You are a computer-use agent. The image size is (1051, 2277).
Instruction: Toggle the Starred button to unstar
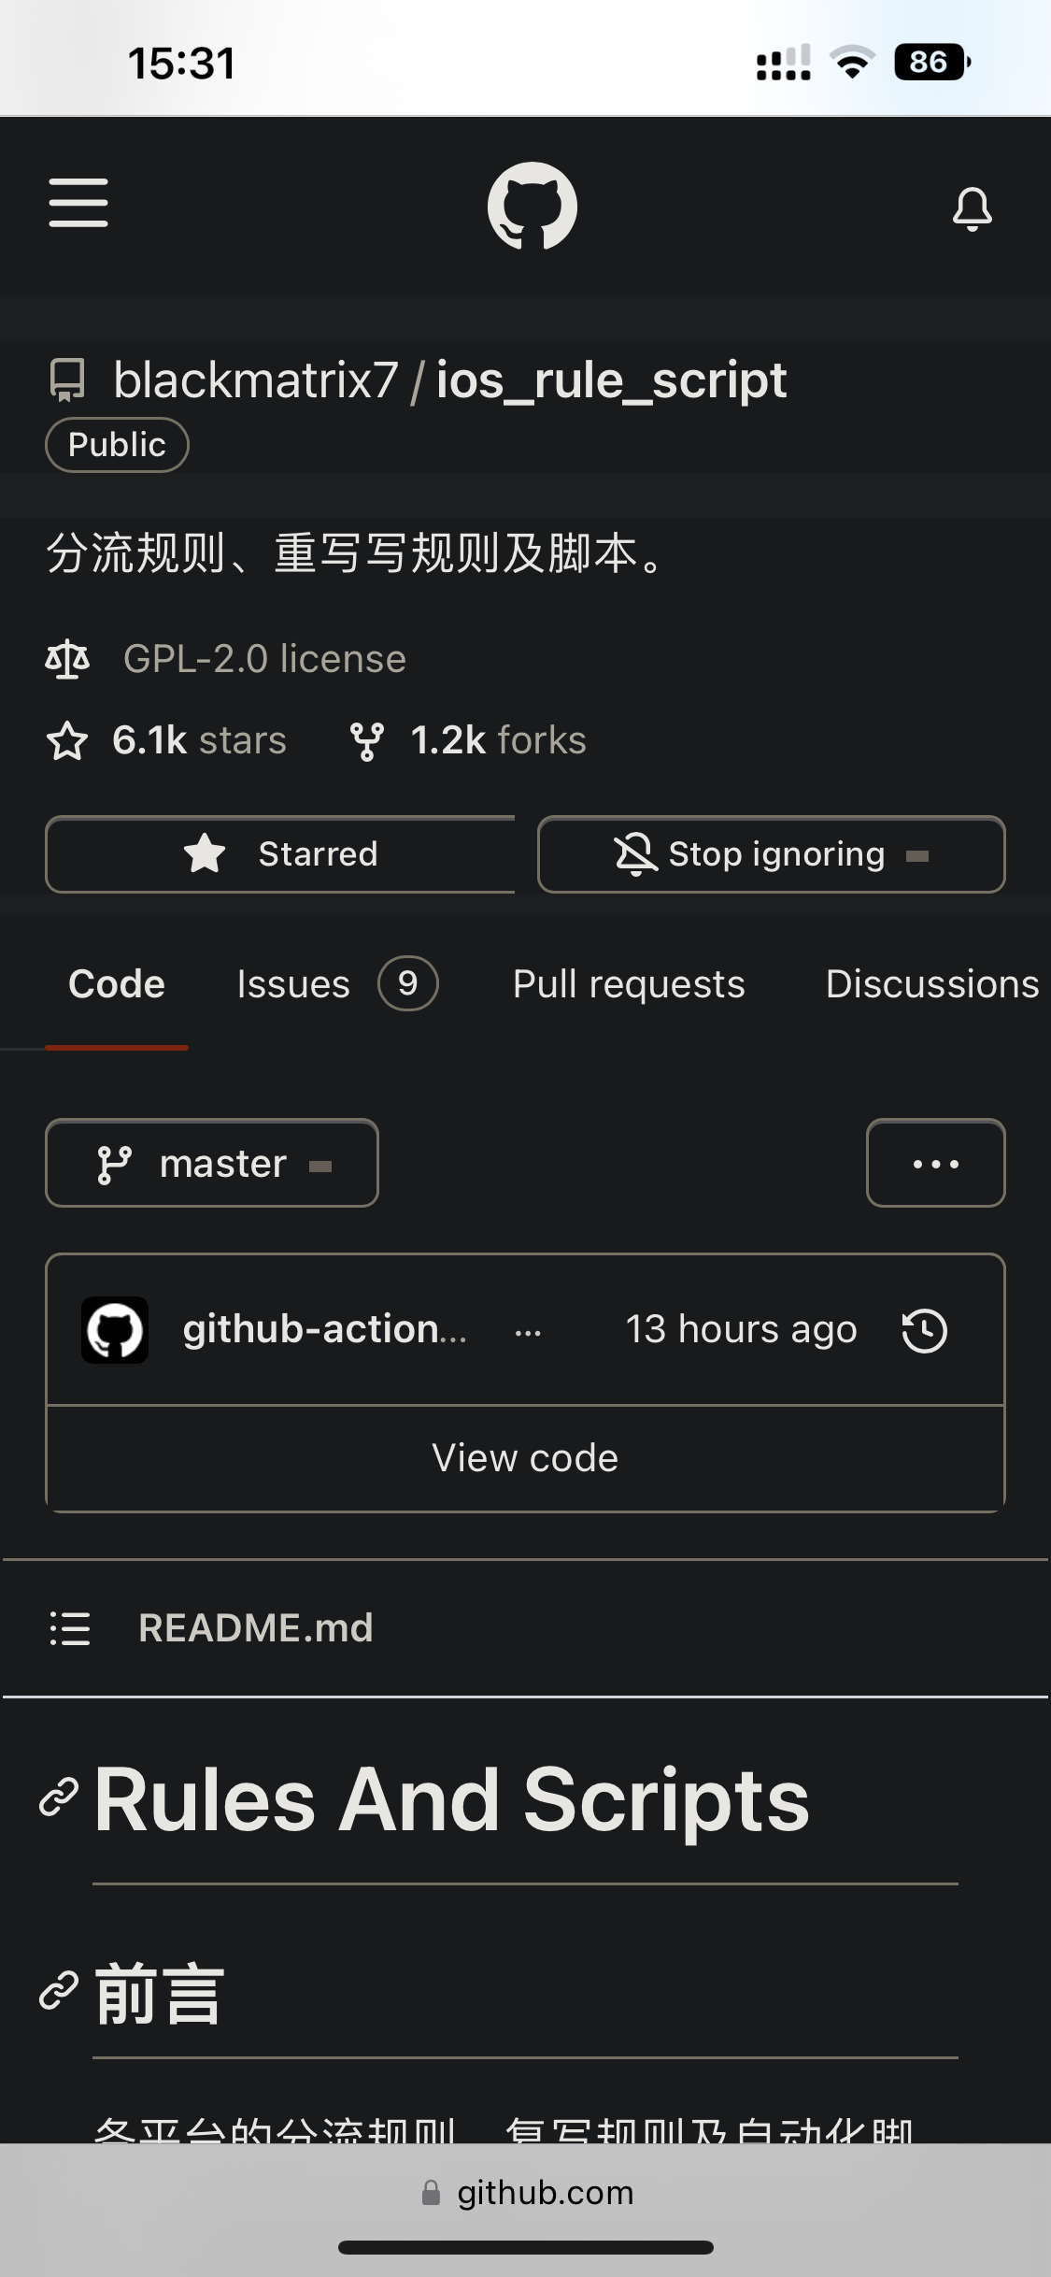coord(280,854)
